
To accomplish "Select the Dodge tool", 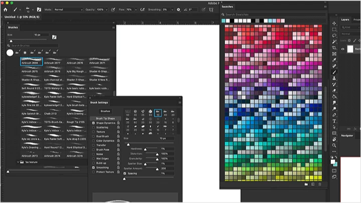I will 334,108.
